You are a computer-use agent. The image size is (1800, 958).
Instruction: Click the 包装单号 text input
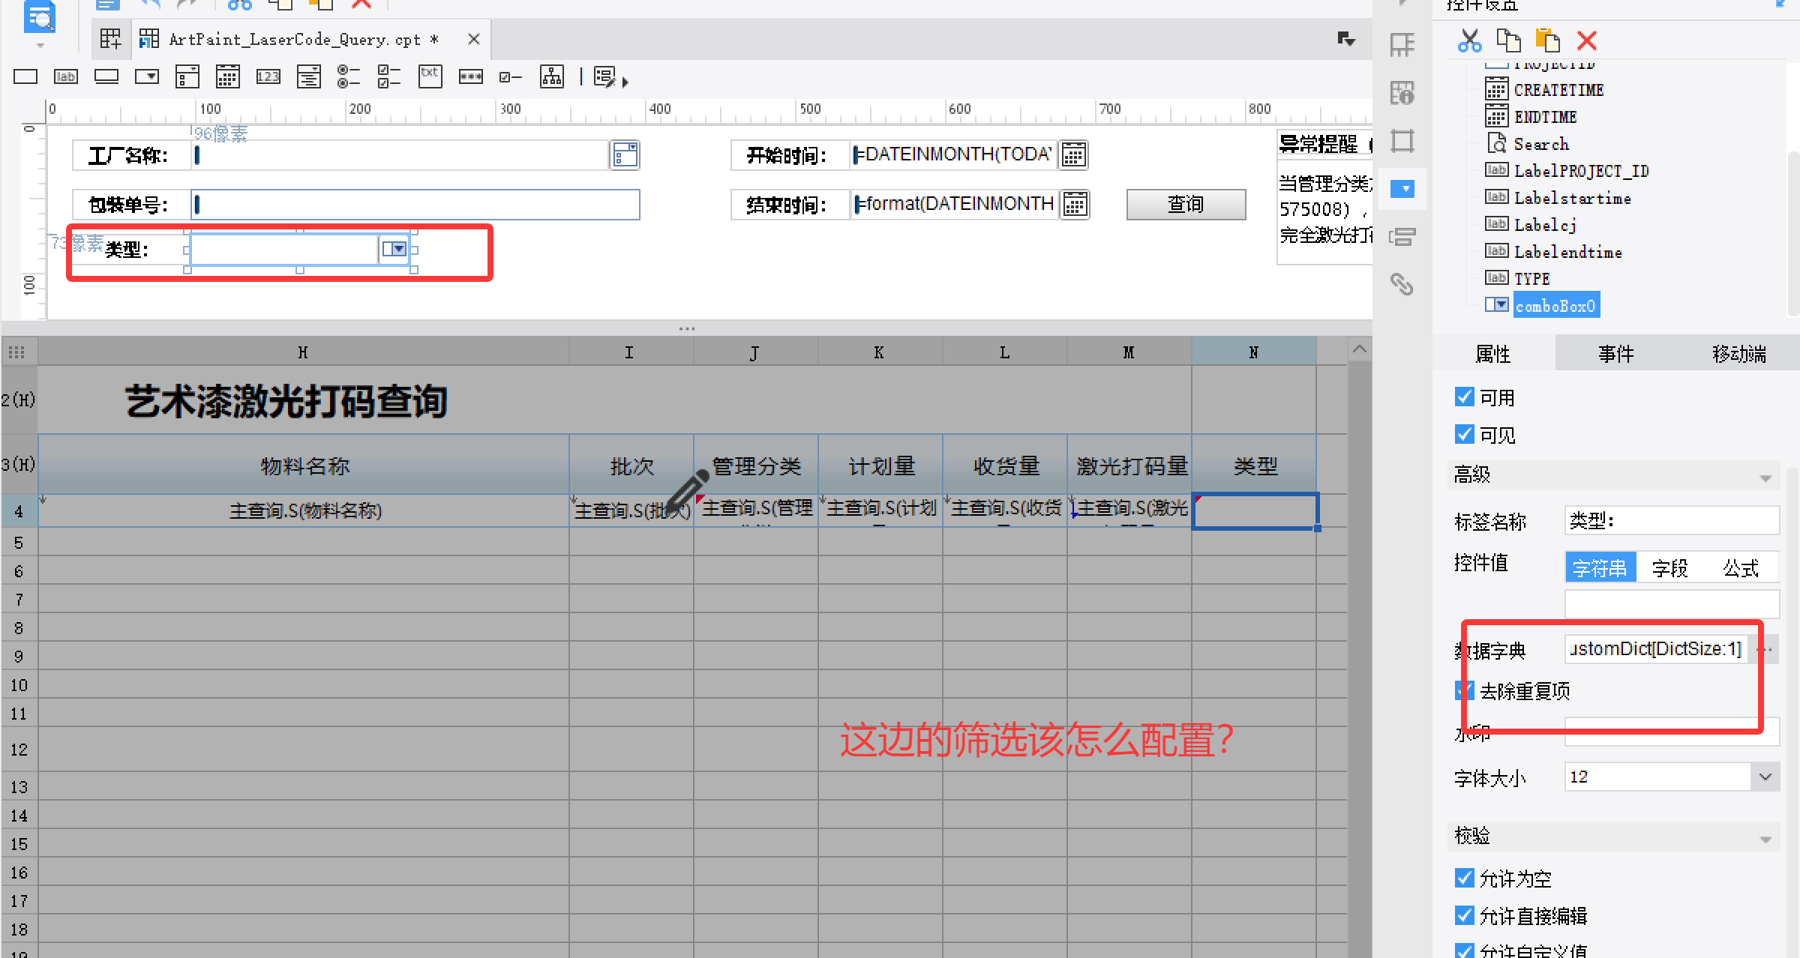click(x=415, y=204)
